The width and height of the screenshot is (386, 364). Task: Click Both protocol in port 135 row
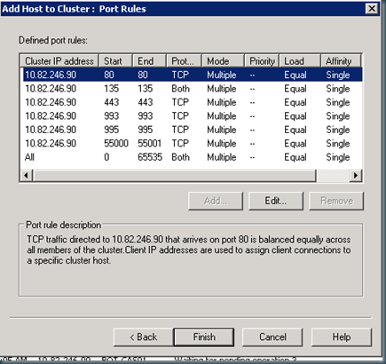coord(180,89)
